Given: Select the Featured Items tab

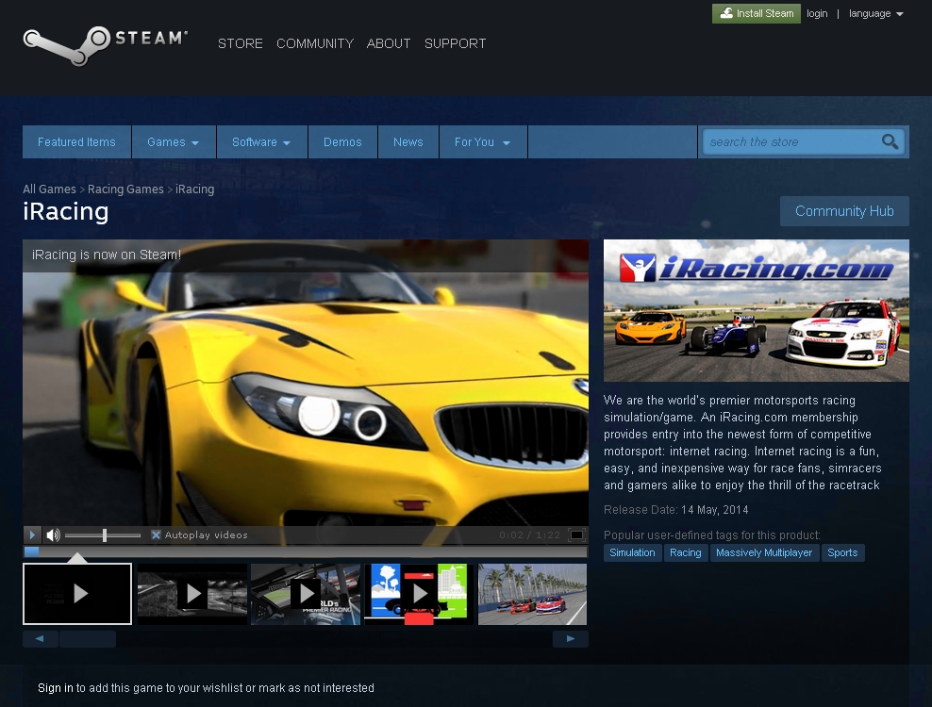Looking at the screenshot, I should pos(76,142).
